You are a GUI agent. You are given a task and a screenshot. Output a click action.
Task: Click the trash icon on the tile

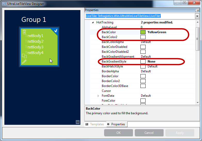(x=24, y=32)
